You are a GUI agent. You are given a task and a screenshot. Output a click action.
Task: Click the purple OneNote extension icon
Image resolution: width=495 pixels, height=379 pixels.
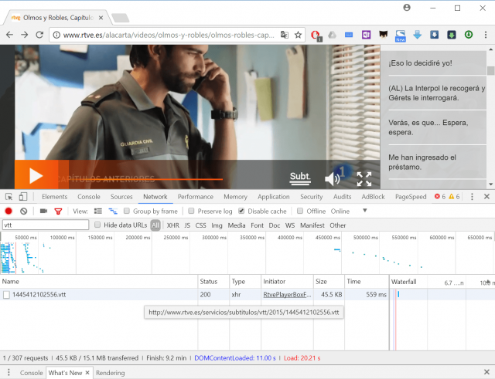click(x=366, y=35)
